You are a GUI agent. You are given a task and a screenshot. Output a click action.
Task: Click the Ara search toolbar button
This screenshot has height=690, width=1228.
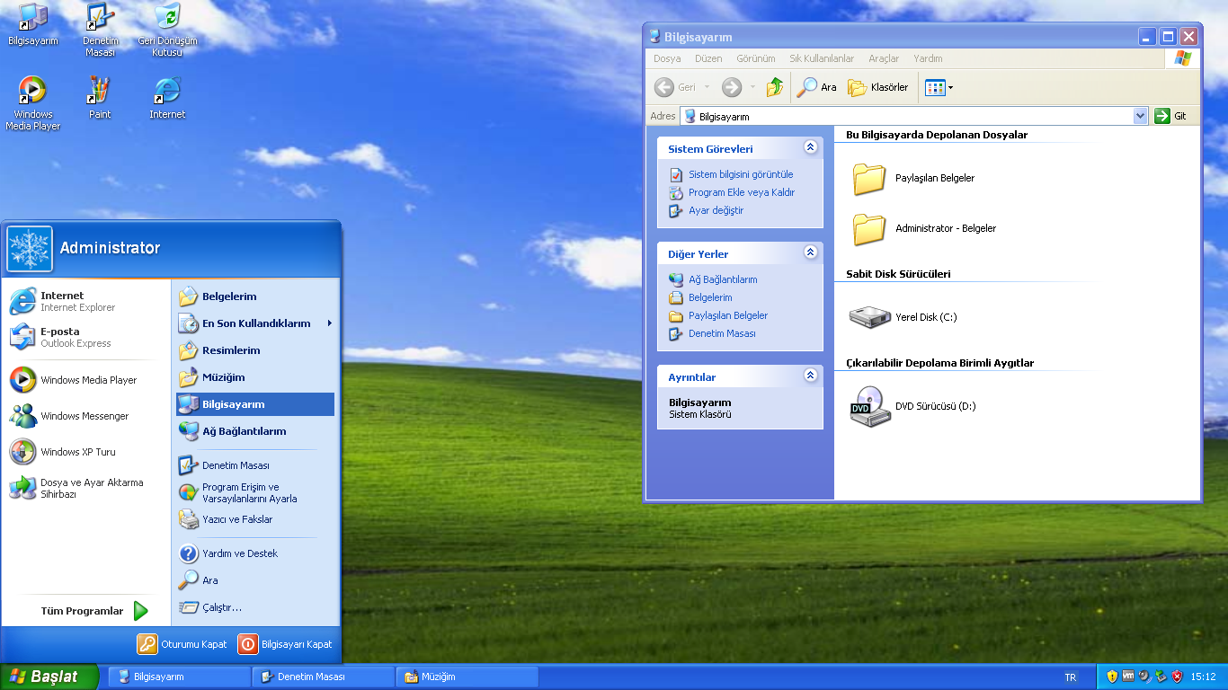(817, 87)
